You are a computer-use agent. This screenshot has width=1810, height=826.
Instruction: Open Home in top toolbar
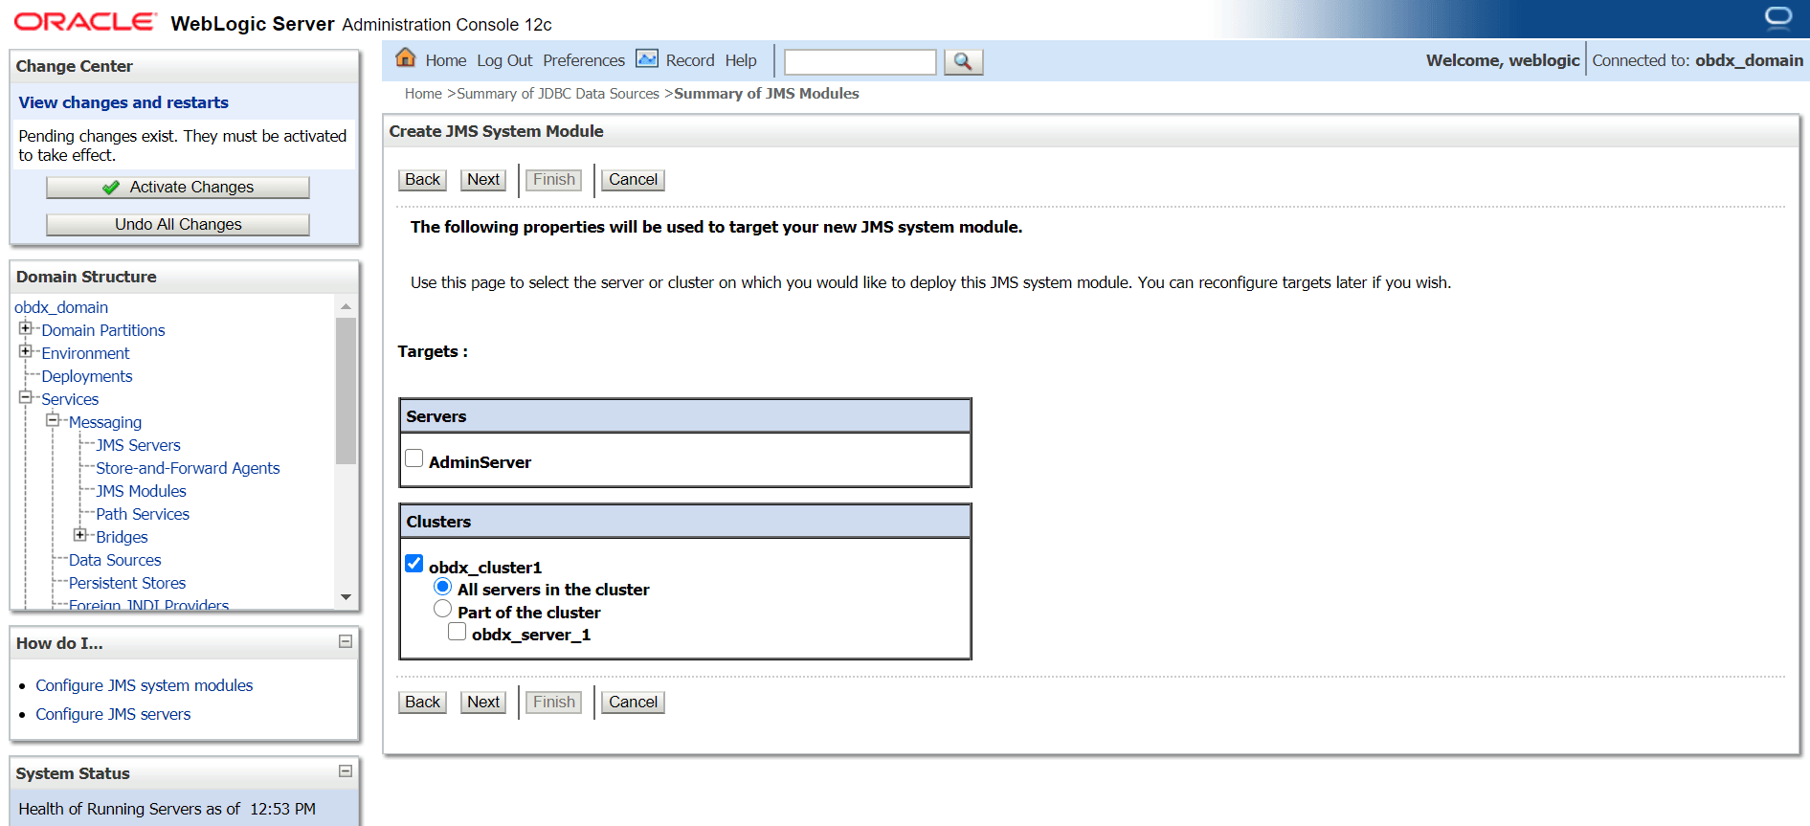446,60
